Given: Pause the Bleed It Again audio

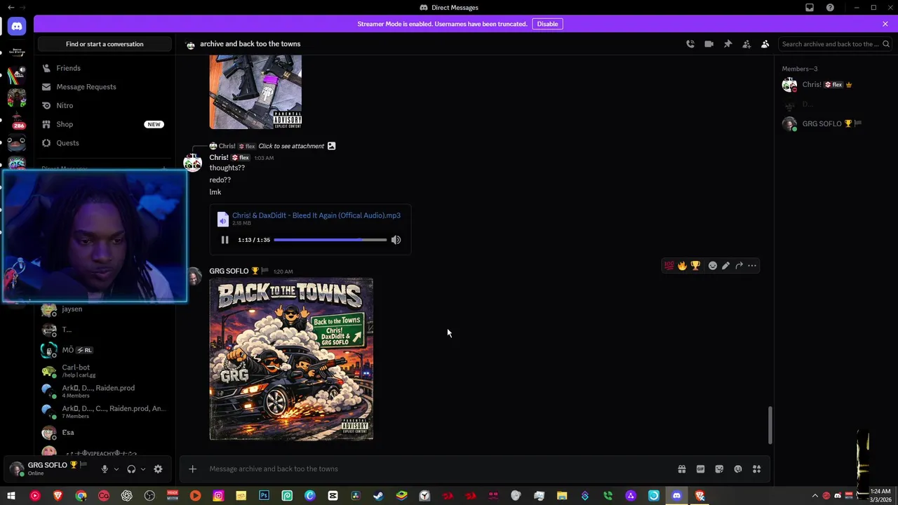Looking at the screenshot, I should (224, 240).
